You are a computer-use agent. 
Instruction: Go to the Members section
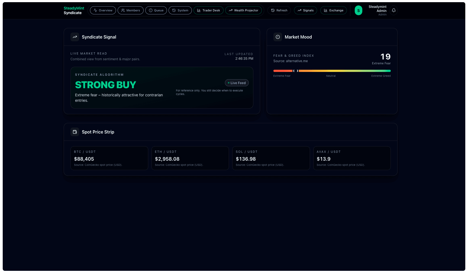131,10
